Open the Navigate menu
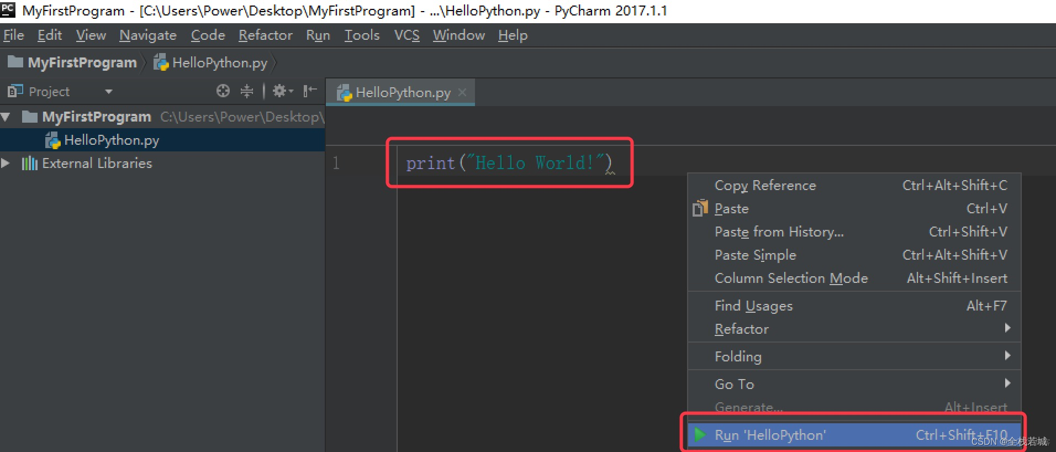Viewport: 1056px width, 452px height. pos(148,35)
